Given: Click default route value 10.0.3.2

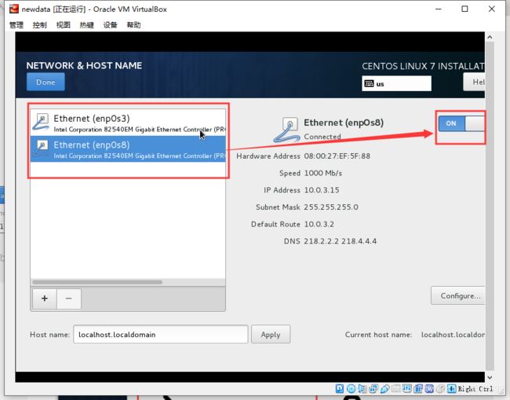Looking at the screenshot, I should tap(319, 224).
